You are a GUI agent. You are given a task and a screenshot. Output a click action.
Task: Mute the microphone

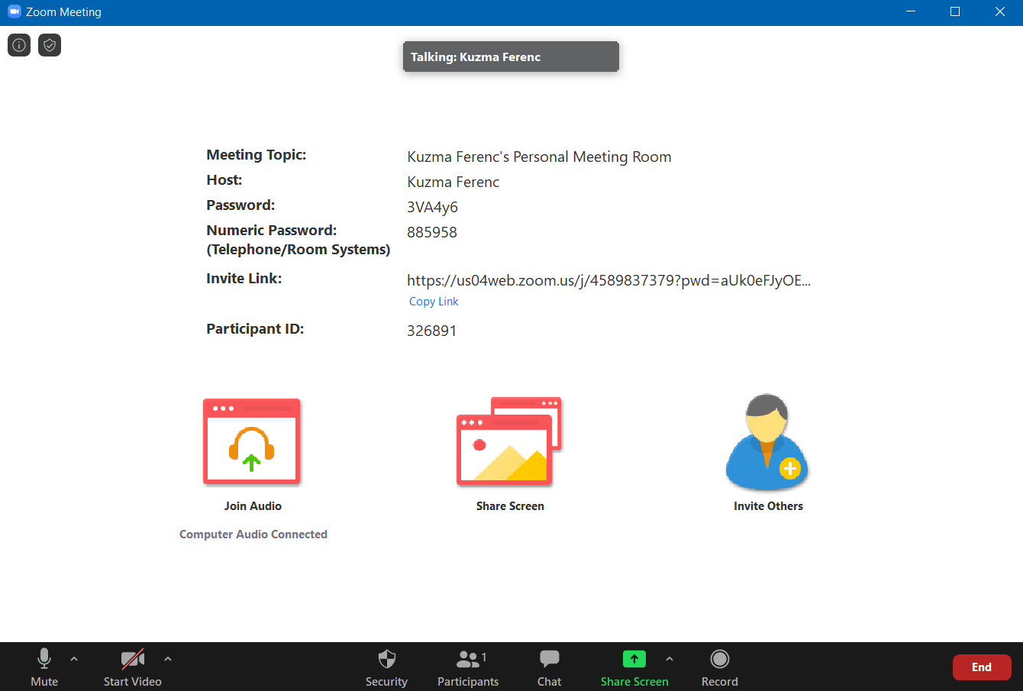pos(44,667)
